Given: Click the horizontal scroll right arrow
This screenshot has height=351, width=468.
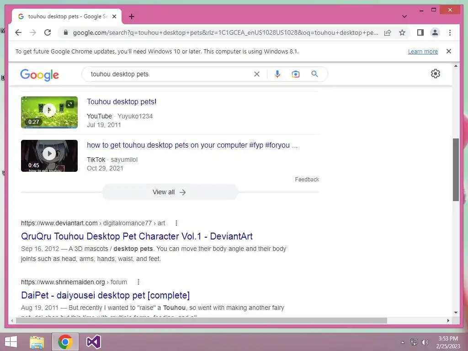Looking at the screenshot, I should (x=448, y=320).
